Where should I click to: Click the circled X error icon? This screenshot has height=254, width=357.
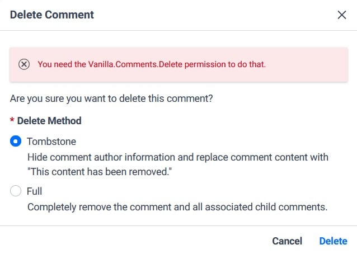24,64
